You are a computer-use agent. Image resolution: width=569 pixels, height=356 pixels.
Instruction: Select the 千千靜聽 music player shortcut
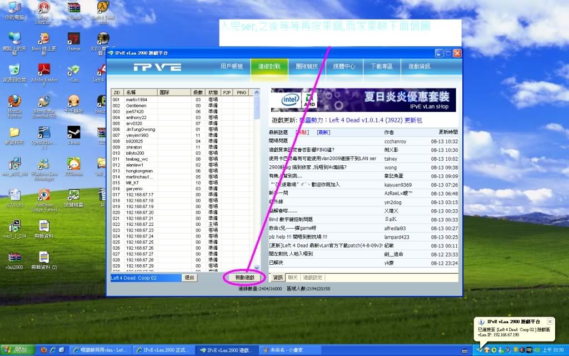[74, 104]
